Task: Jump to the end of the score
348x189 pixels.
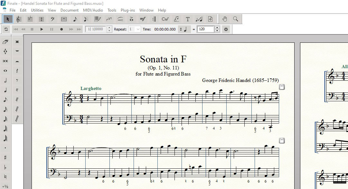Action: pos(79,29)
